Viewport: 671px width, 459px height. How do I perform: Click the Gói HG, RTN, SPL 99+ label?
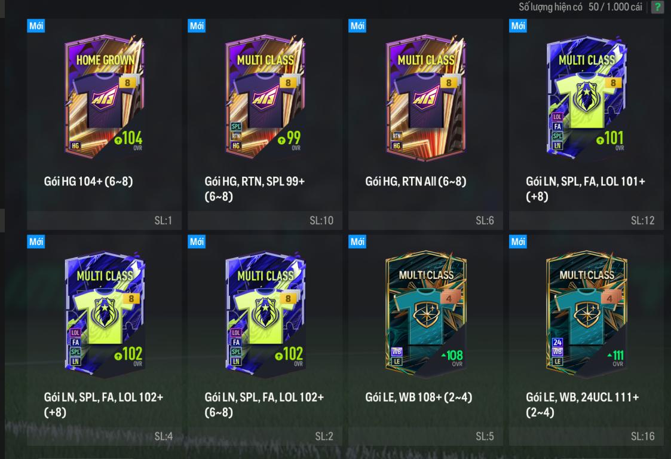click(x=255, y=181)
